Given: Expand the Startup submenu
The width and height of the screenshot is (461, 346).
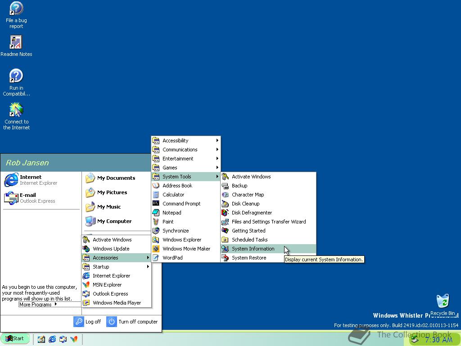Looking at the screenshot, I should [x=117, y=267].
